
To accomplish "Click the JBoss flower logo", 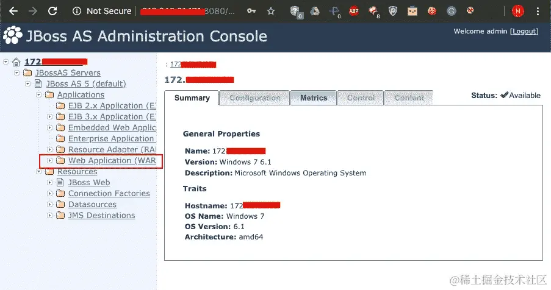I will pos(13,35).
